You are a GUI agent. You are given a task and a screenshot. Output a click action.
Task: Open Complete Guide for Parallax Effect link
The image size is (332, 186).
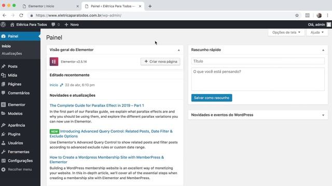point(97,105)
